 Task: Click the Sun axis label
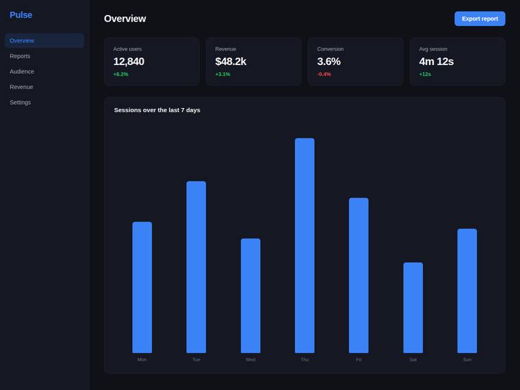[467, 359]
